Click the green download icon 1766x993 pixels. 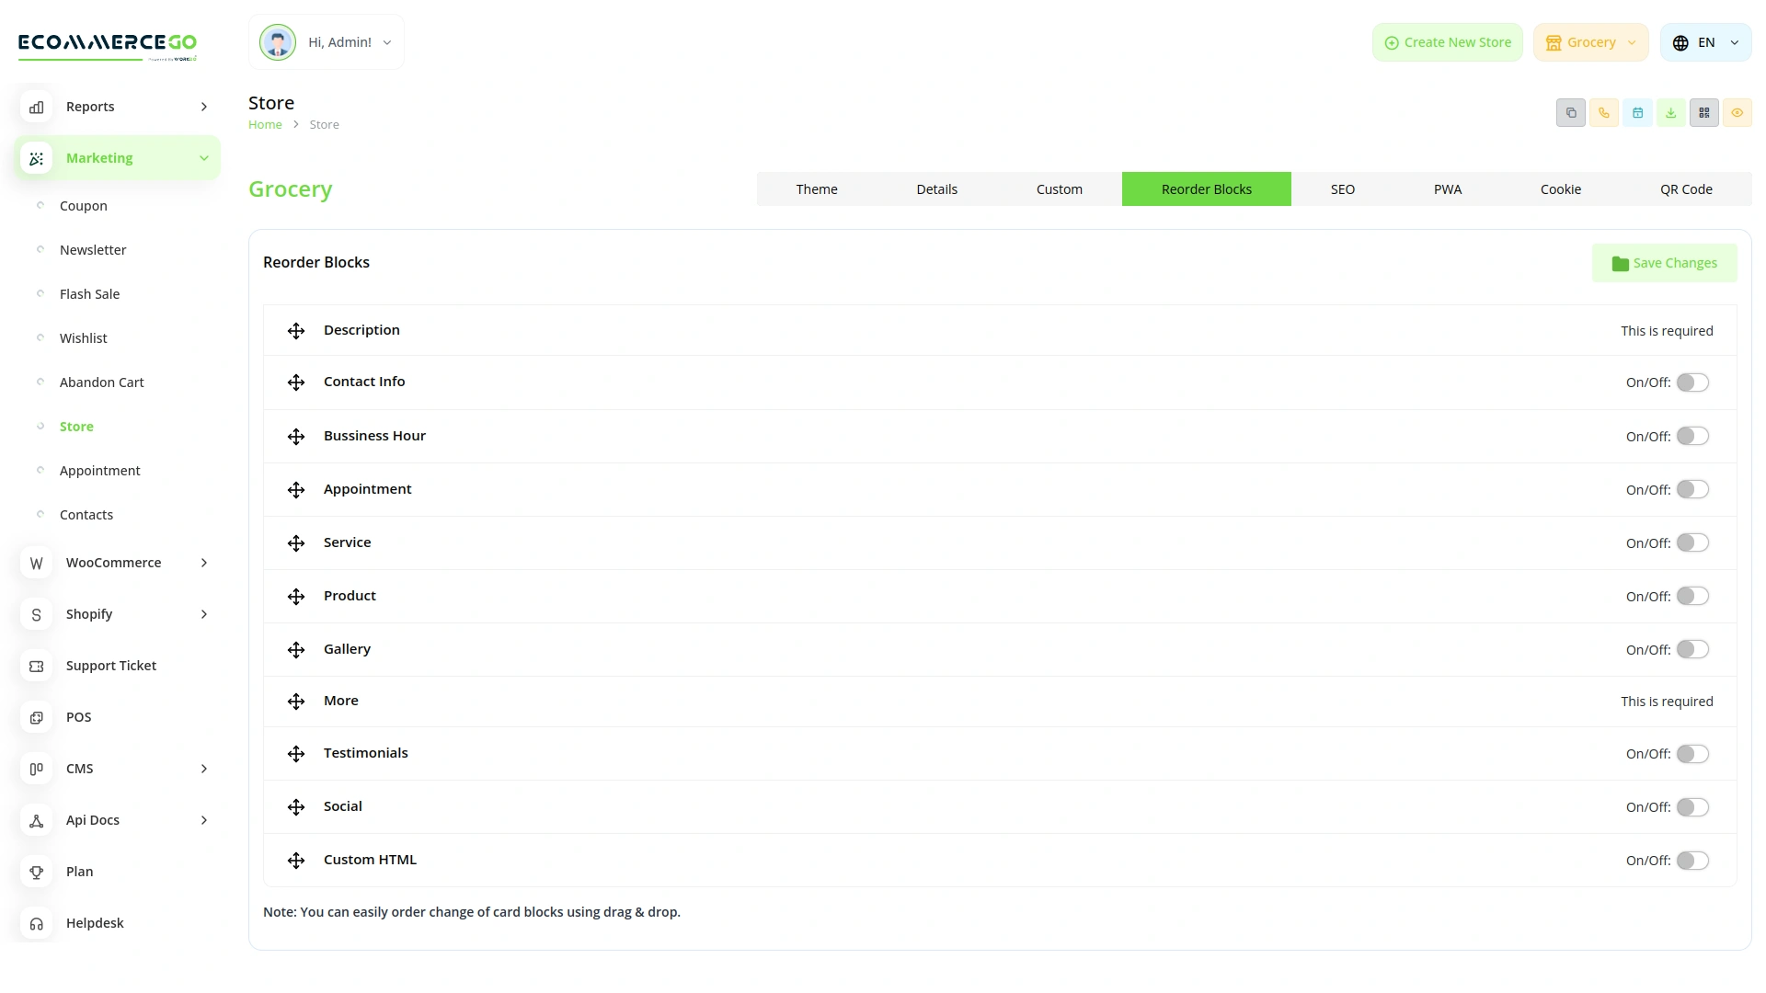(x=1671, y=112)
